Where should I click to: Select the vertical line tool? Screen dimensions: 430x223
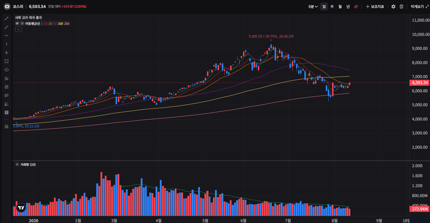[x=7, y=44]
